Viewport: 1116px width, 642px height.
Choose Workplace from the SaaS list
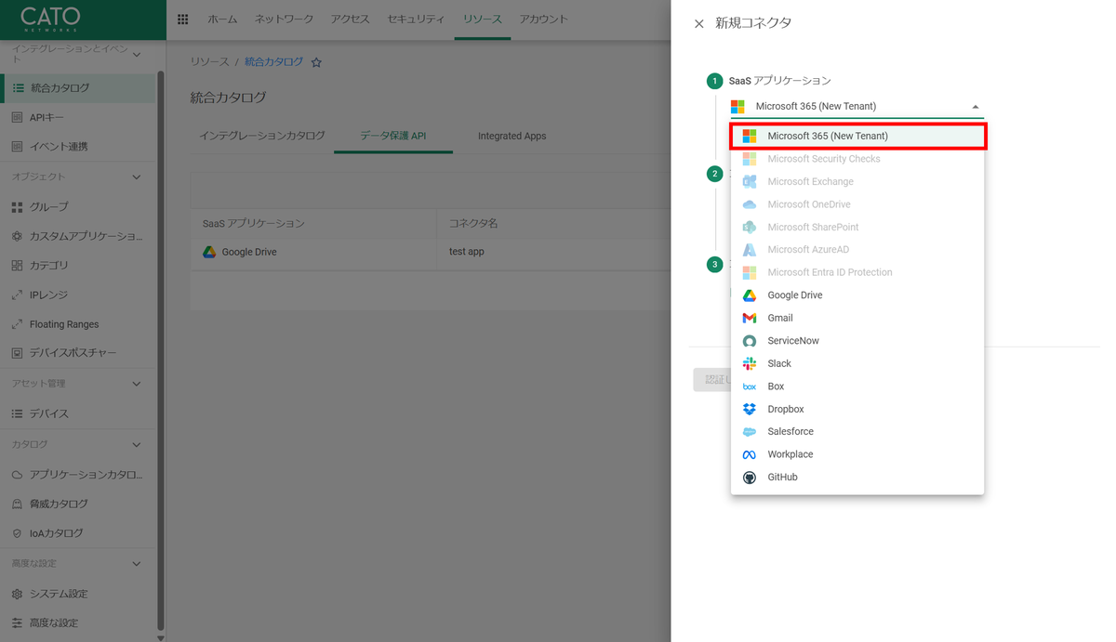pos(857,454)
